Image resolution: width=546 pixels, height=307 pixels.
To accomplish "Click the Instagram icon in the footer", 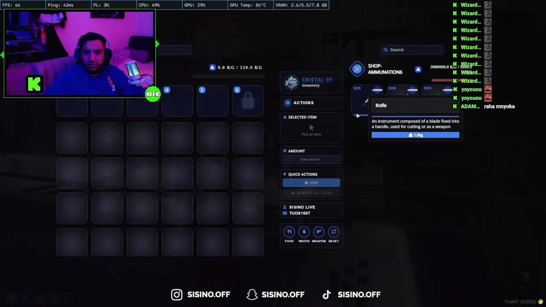I will tap(177, 295).
